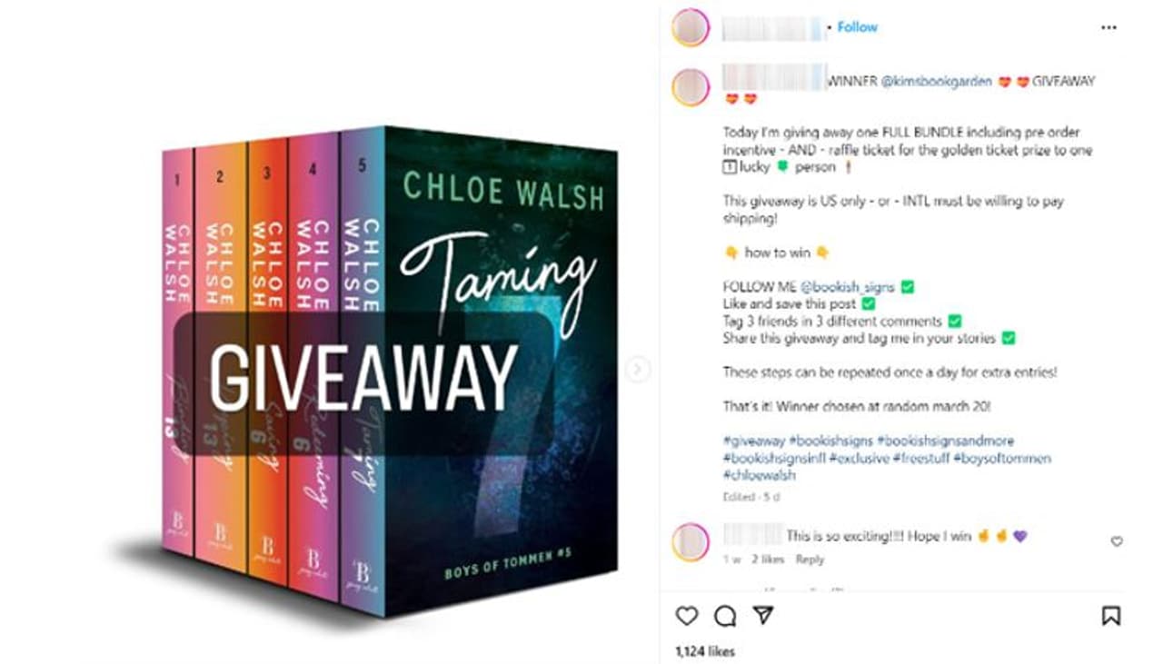
Task: Open comments via speech bubble icon
Action: point(725,616)
